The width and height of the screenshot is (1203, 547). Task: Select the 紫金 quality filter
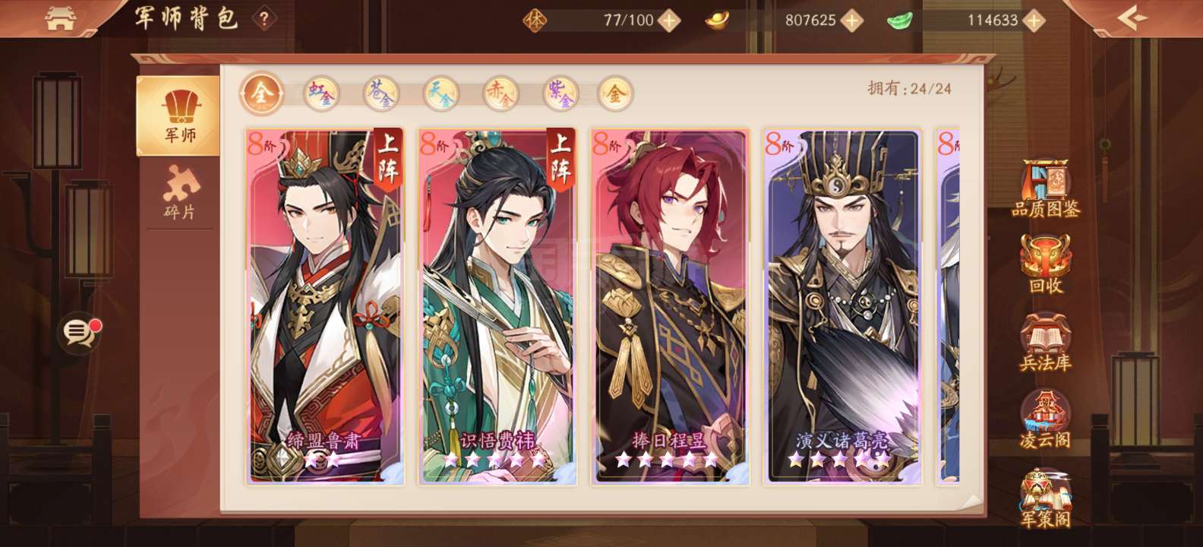[x=561, y=93]
